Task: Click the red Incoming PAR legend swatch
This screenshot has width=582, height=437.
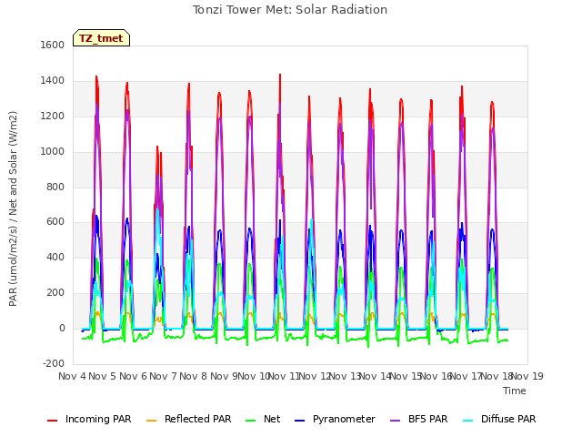Action: 53,421
